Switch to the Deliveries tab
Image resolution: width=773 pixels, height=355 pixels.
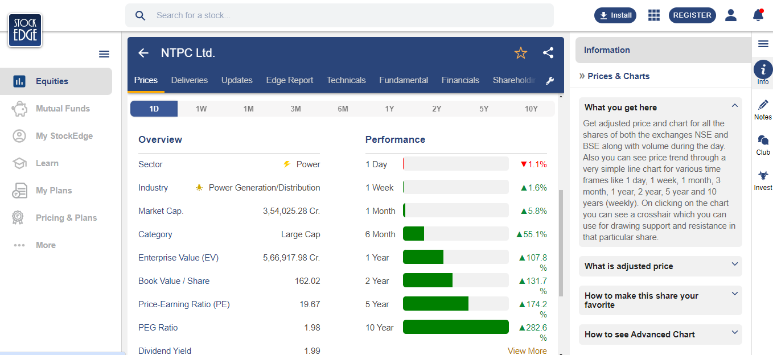coord(190,80)
